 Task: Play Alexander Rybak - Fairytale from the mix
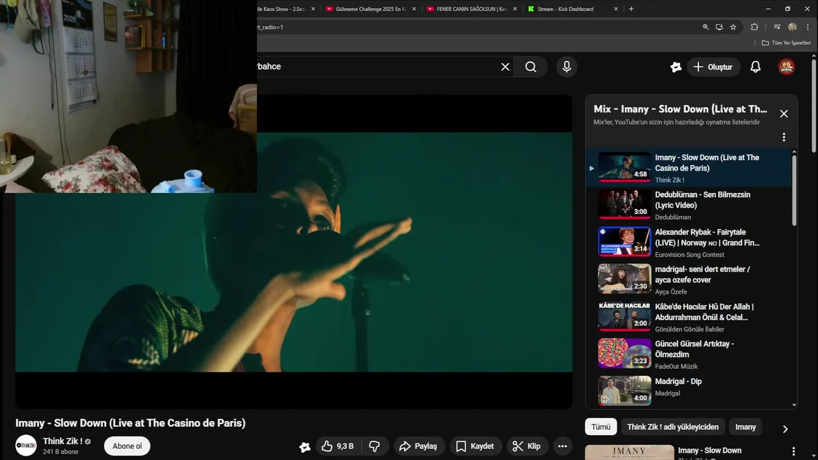click(x=690, y=242)
